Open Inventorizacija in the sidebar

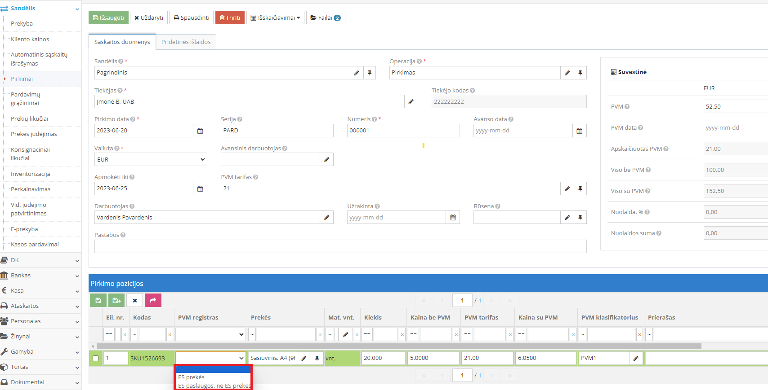[x=30, y=174]
